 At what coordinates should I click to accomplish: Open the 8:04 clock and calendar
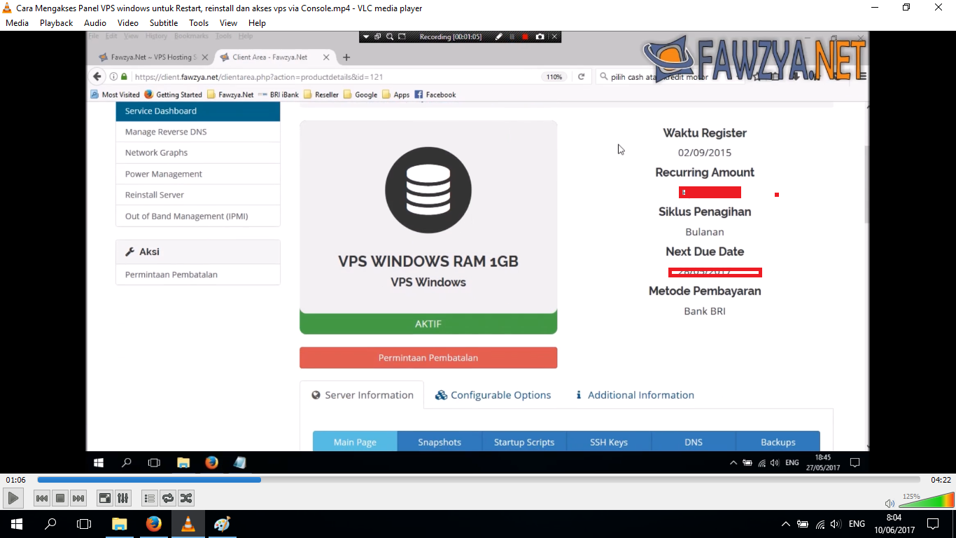(x=893, y=524)
